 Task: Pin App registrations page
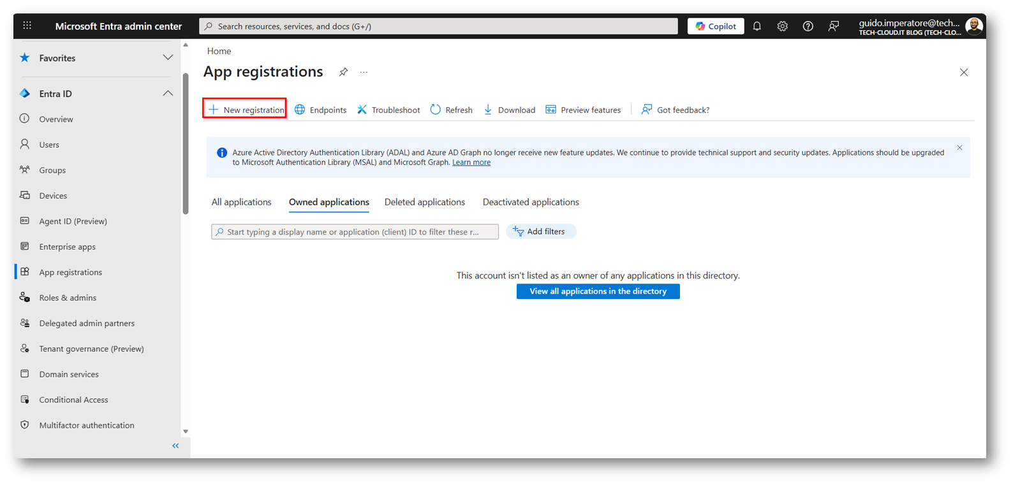(x=343, y=72)
